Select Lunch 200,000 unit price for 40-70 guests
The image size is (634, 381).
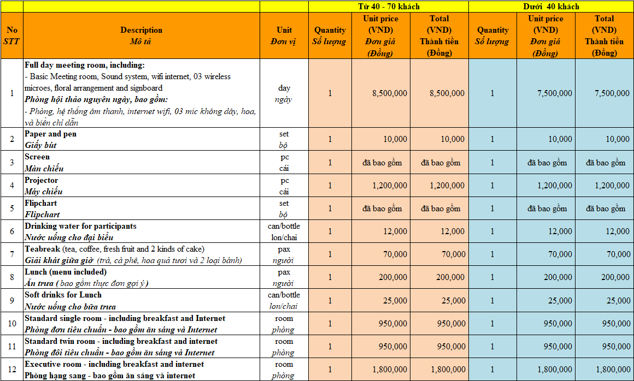[x=381, y=277]
